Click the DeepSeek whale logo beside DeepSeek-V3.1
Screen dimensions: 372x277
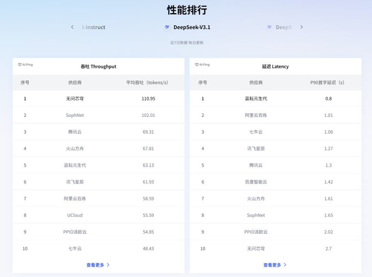coord(167,27)
